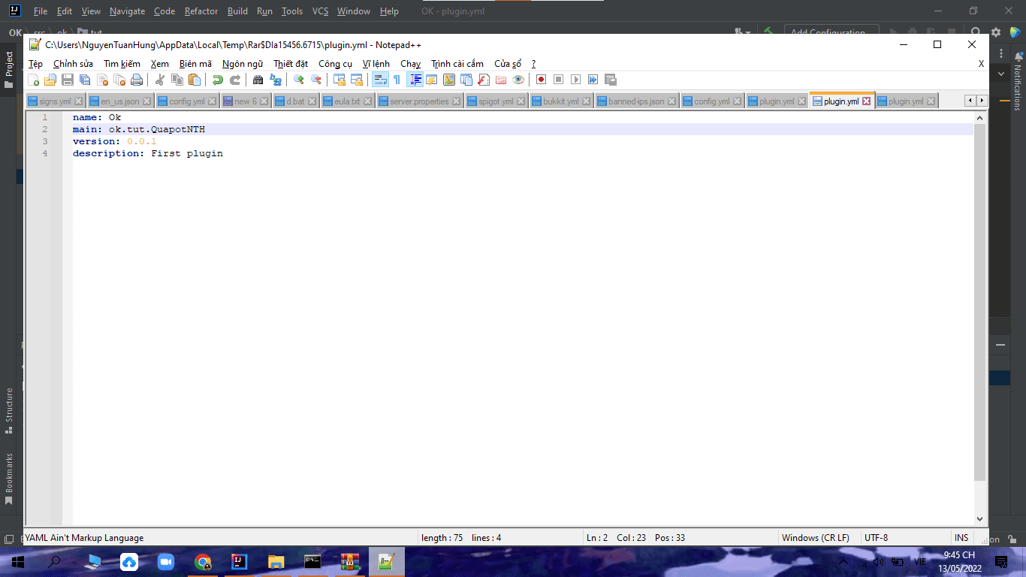Close the active plugin.yml tab
Screen dimensions: 1026x577
point(866,101)
